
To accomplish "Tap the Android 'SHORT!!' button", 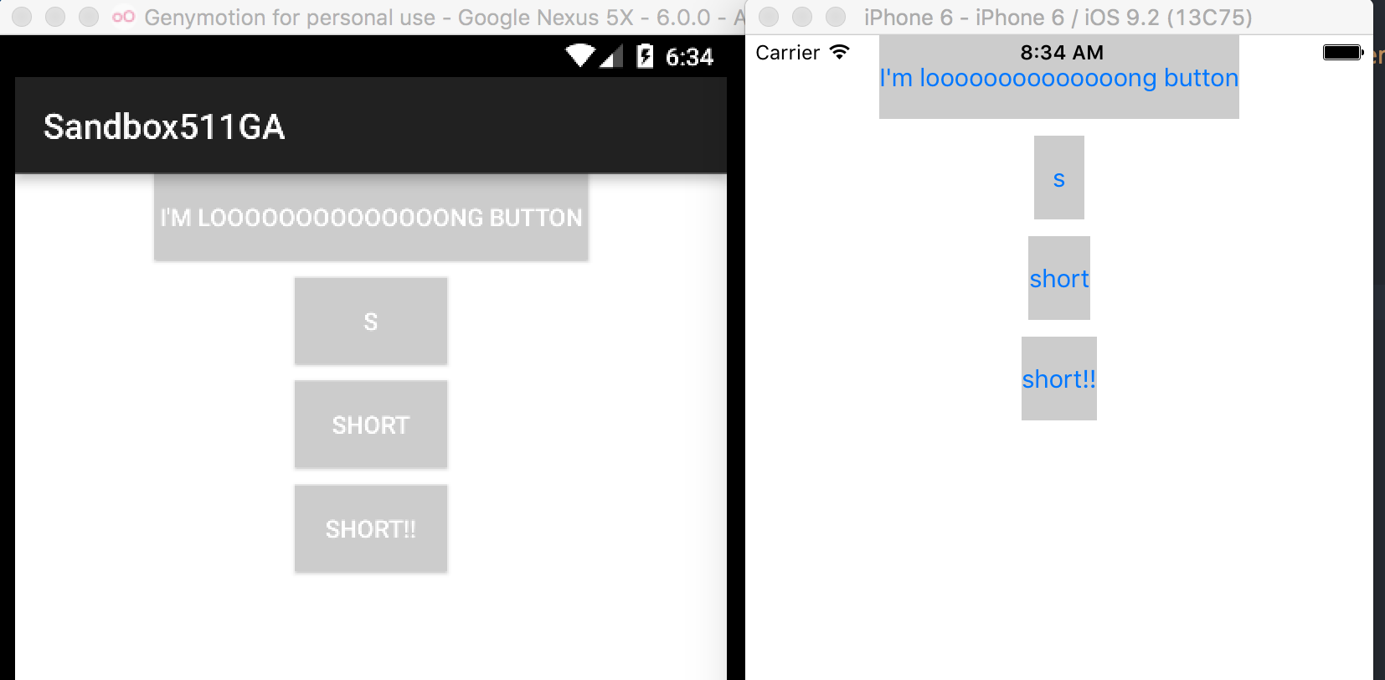I will click(x=371, y=528).
